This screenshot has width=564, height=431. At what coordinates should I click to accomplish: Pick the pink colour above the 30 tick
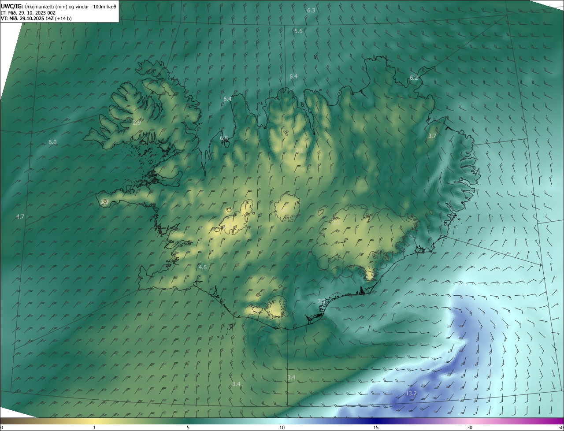pyautogui.click(x=470, y=421)
